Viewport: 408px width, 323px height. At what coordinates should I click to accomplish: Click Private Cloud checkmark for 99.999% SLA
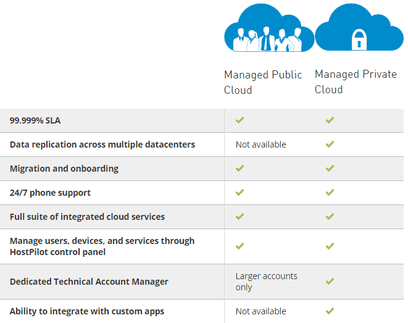330,120
